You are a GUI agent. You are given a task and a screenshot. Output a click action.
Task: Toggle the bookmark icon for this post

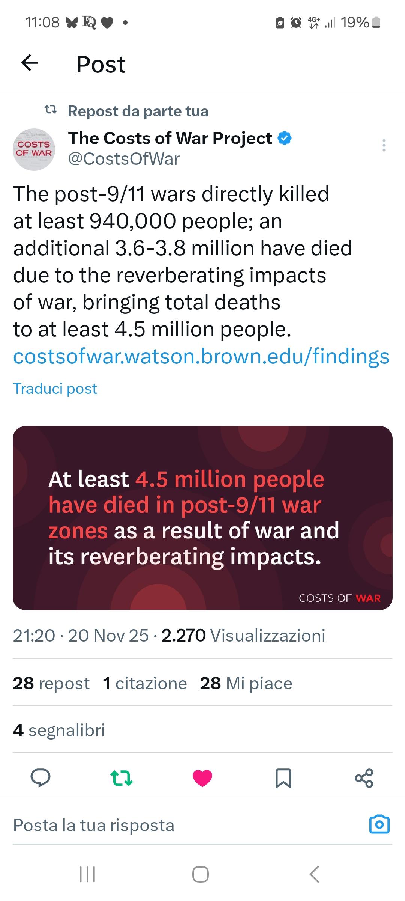[x=283, y=778]
